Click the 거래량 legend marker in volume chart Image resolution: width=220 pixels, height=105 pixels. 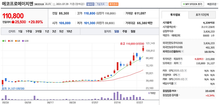click(149, 93)
